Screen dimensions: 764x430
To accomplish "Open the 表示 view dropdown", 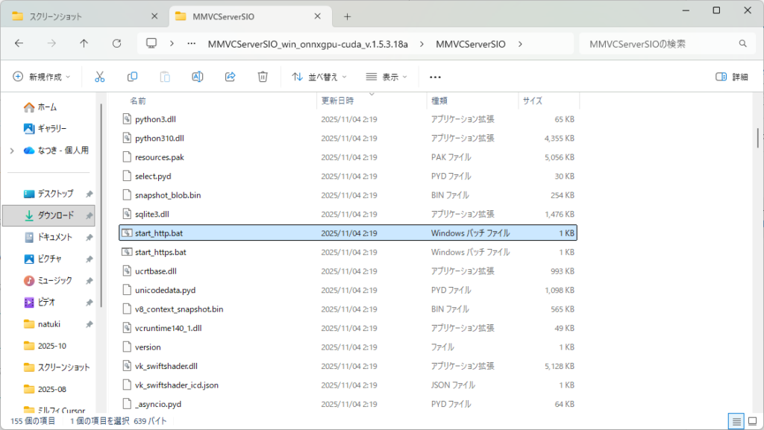I will [386, 77].
